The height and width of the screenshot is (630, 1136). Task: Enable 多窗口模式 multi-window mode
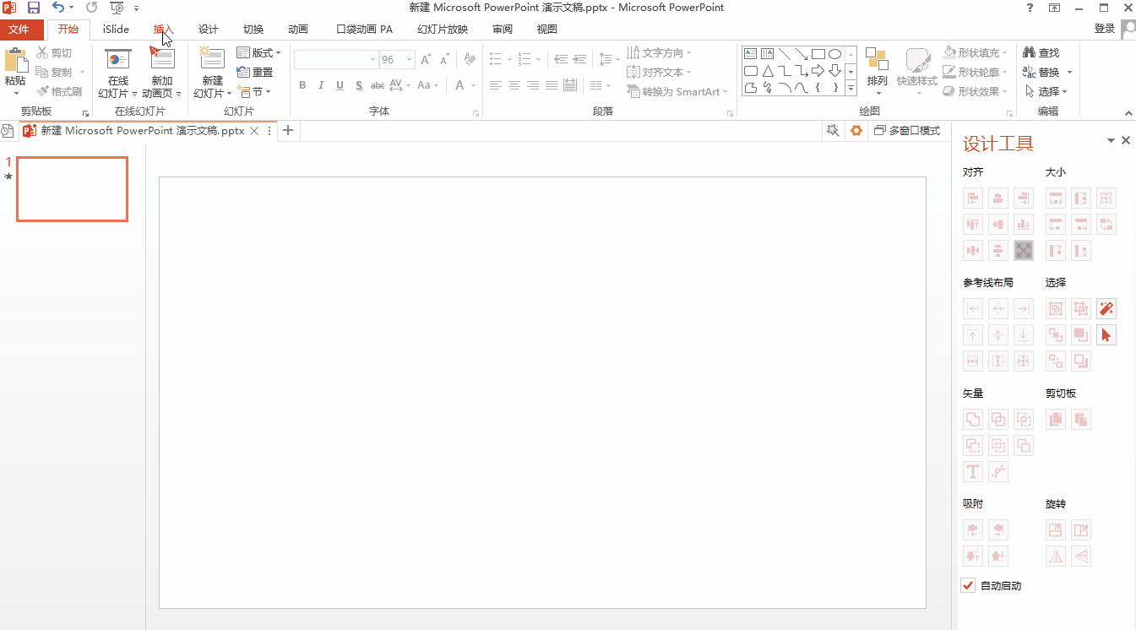pyautogui.click(x=907, y=130)
